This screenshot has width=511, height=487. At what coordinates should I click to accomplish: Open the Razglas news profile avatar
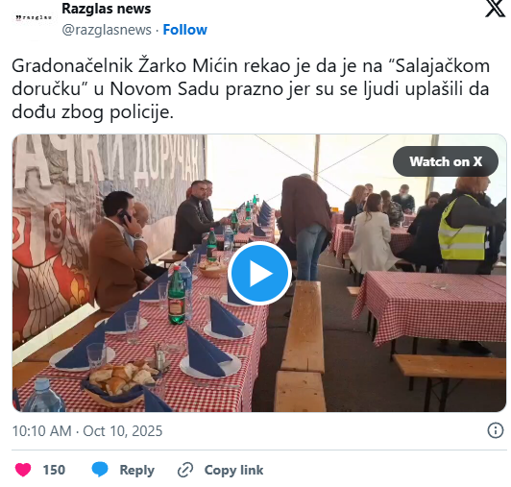pos(34,17)
